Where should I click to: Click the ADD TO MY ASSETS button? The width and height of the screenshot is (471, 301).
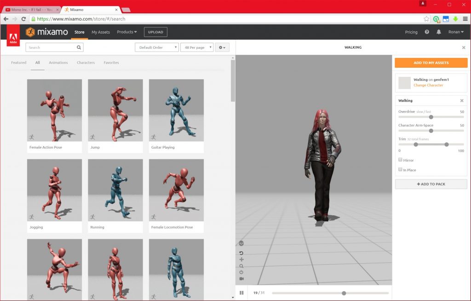click(431, 63)
